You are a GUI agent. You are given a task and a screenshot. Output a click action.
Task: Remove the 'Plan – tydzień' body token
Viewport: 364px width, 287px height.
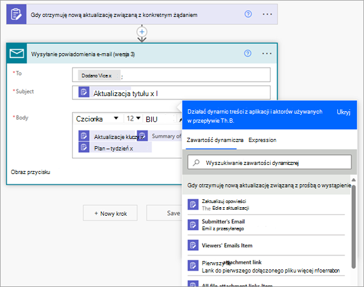pyautogui.click(x=131, y=149)
